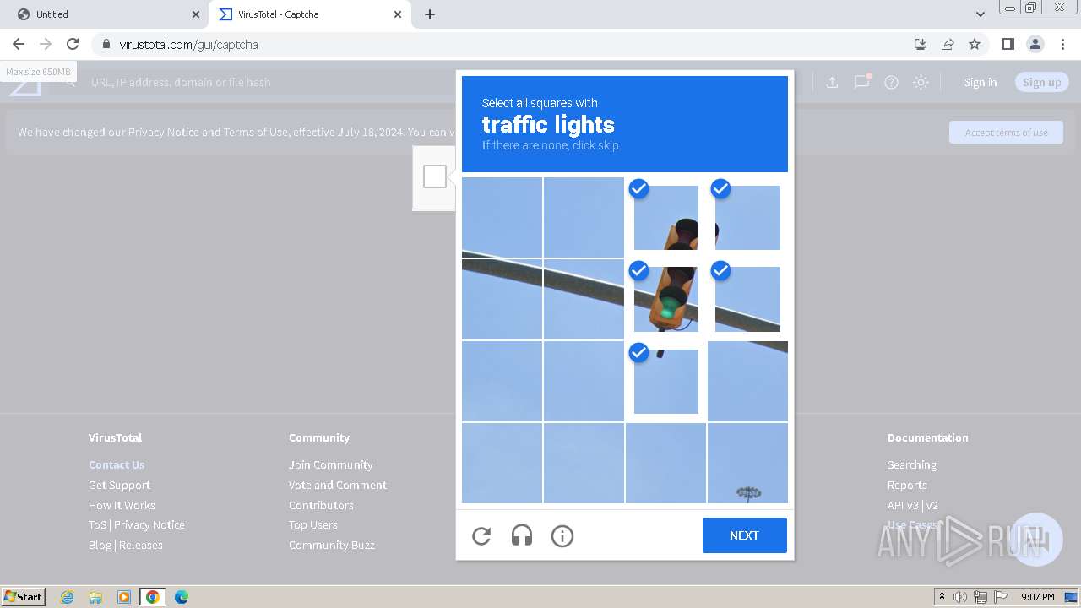Open File Explorer from taskbar
The width and height of the screenshot is (1081, 608).
tap(95, 597)
